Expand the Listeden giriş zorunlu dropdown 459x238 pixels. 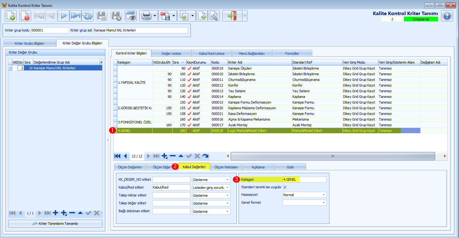pyautogui.click(x=228, y=188)
